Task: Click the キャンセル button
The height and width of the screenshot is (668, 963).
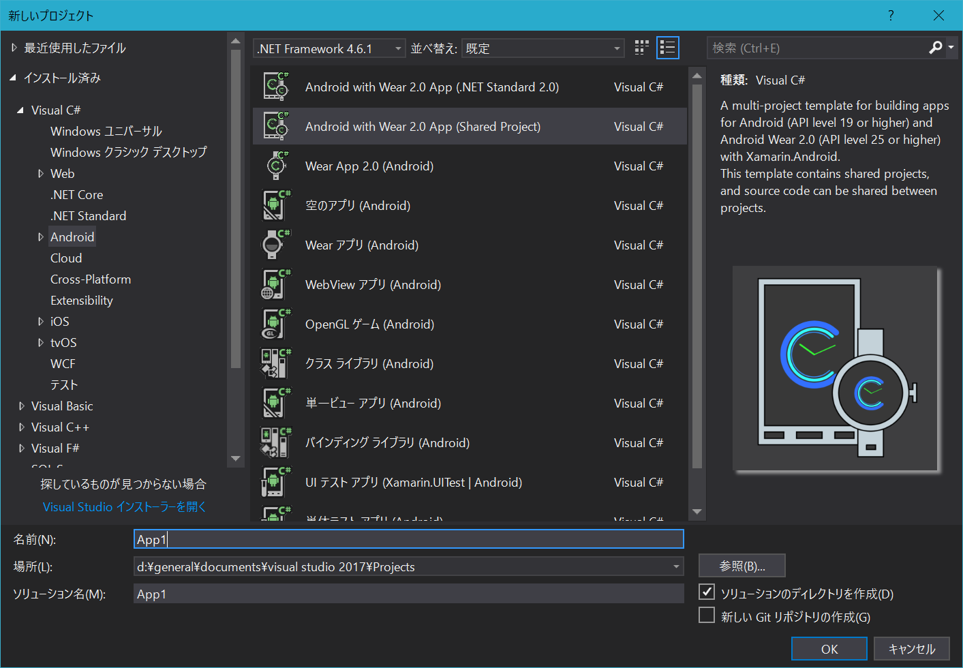Action: point(912,649)
